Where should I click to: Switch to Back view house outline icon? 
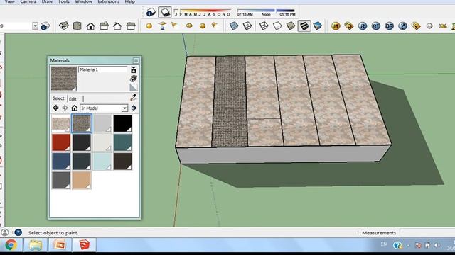(x=117, y=26)
